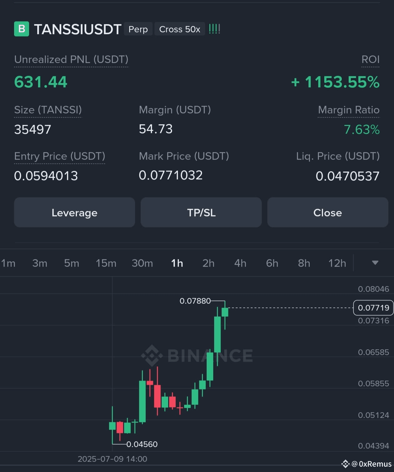
Task: Click the 0.05124 price axis label
Action: pyautogui.click(x=374, y=415)
